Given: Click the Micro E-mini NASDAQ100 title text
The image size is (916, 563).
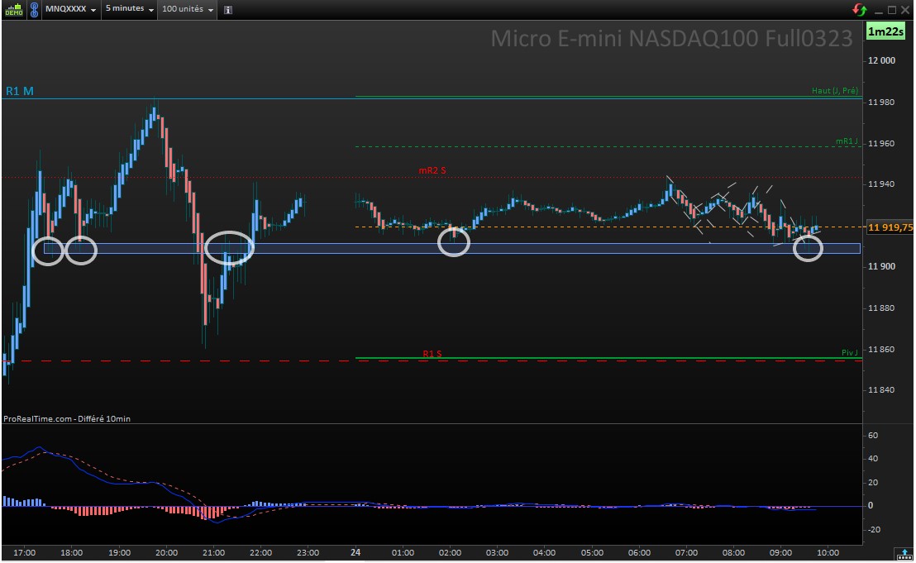Looking at the screenshot, I should [671, 39].
